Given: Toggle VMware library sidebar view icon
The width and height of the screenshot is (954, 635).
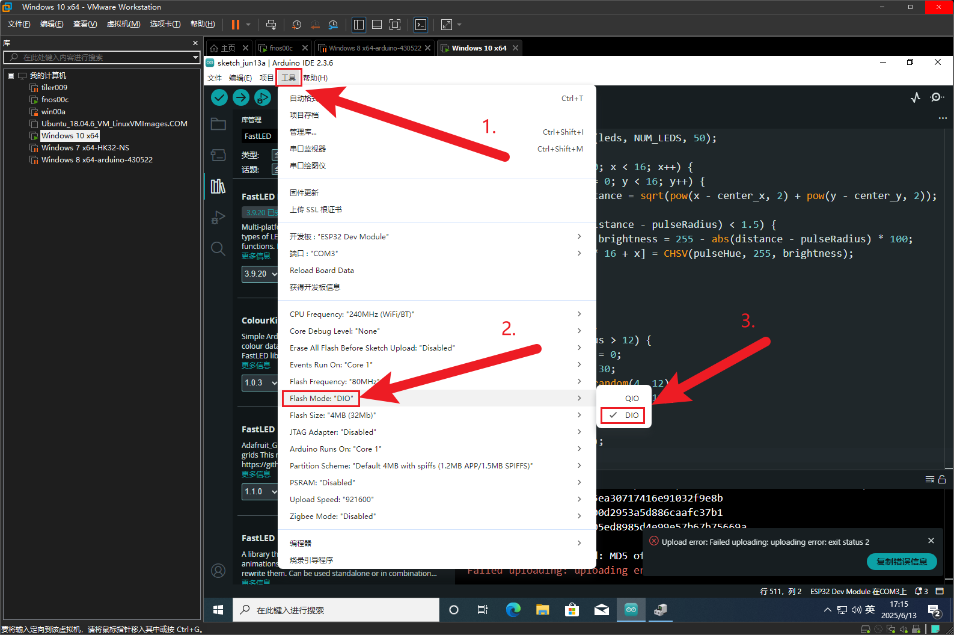Looking at the screenshot, I should click(x=359, y=25).
